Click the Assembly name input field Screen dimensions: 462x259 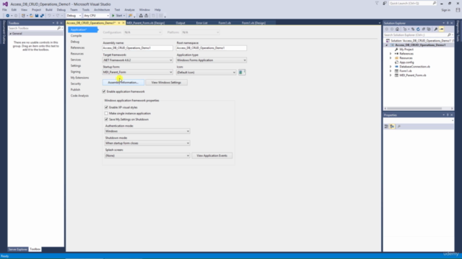[138, 48]
